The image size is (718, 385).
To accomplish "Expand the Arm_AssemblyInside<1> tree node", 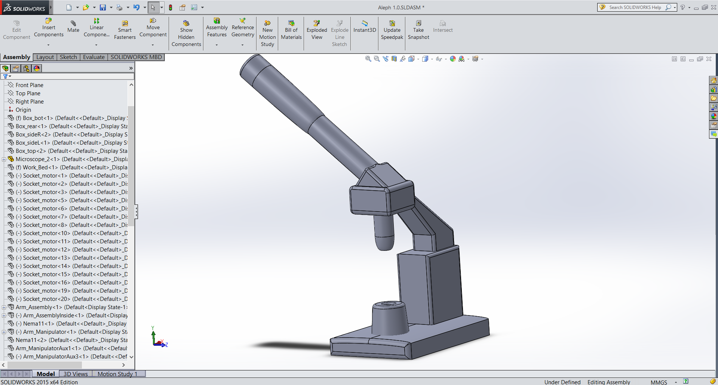I will (4, 315).
